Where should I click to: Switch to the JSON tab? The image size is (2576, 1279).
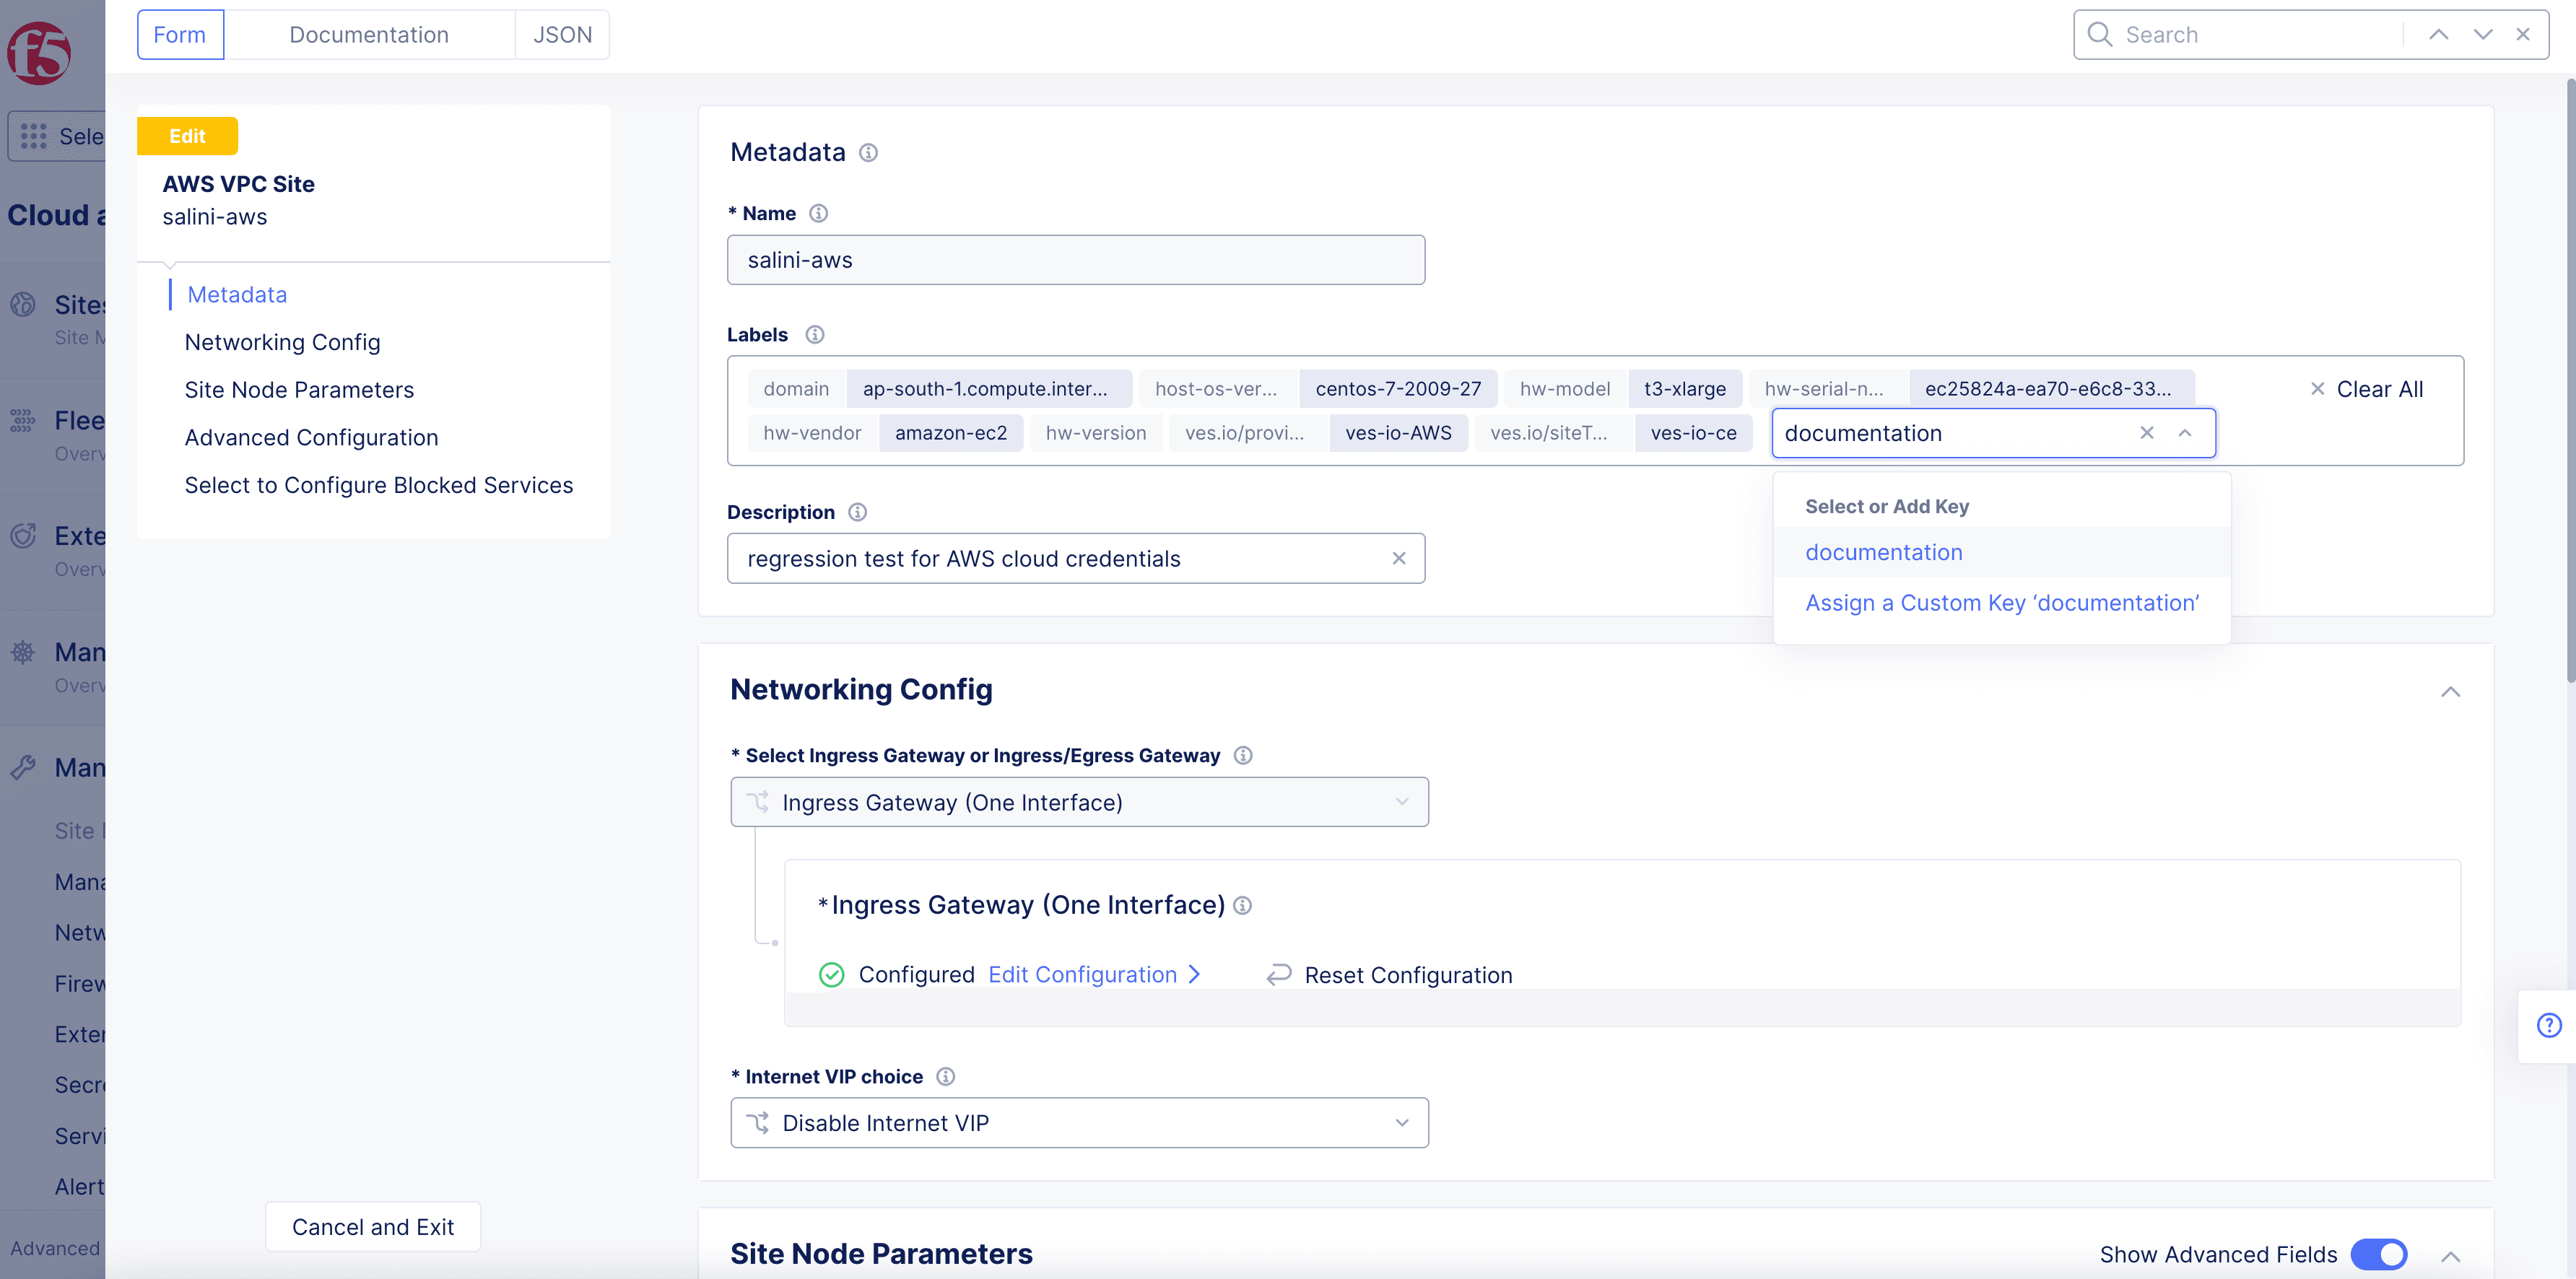point(562,35)
